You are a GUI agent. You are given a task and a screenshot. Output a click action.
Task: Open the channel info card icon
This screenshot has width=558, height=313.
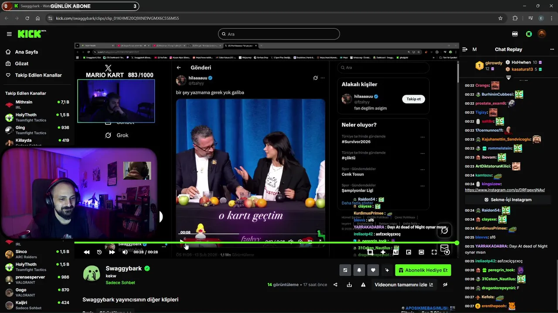(x=345, y=270)
